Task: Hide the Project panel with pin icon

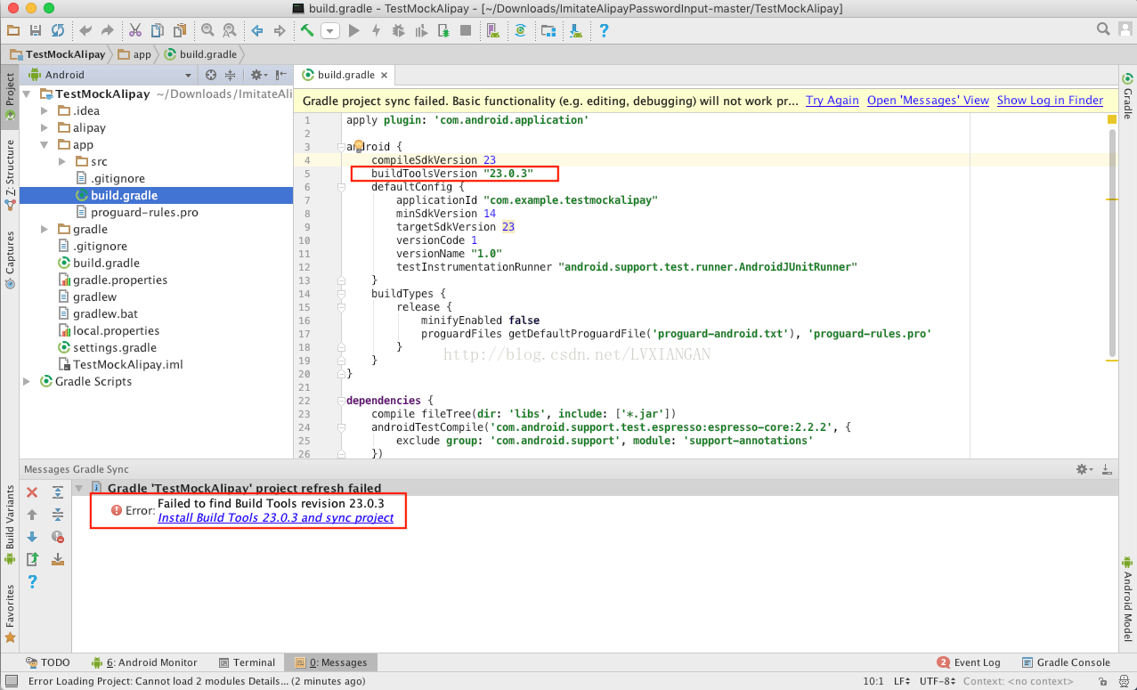Action: click(281, 75)
